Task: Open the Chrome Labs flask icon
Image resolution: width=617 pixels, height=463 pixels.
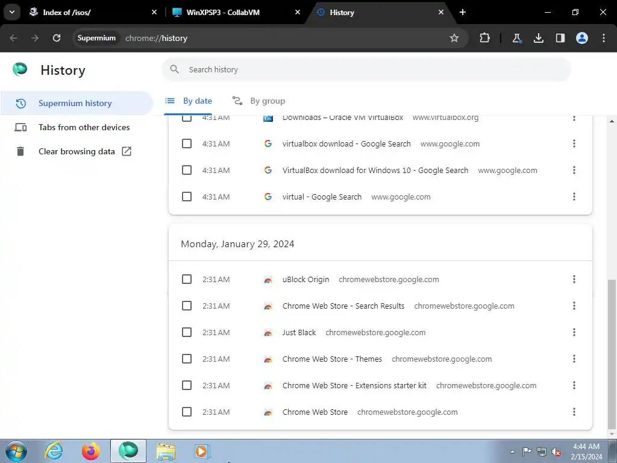Action: pyautogui.click(x=516, y=38)
